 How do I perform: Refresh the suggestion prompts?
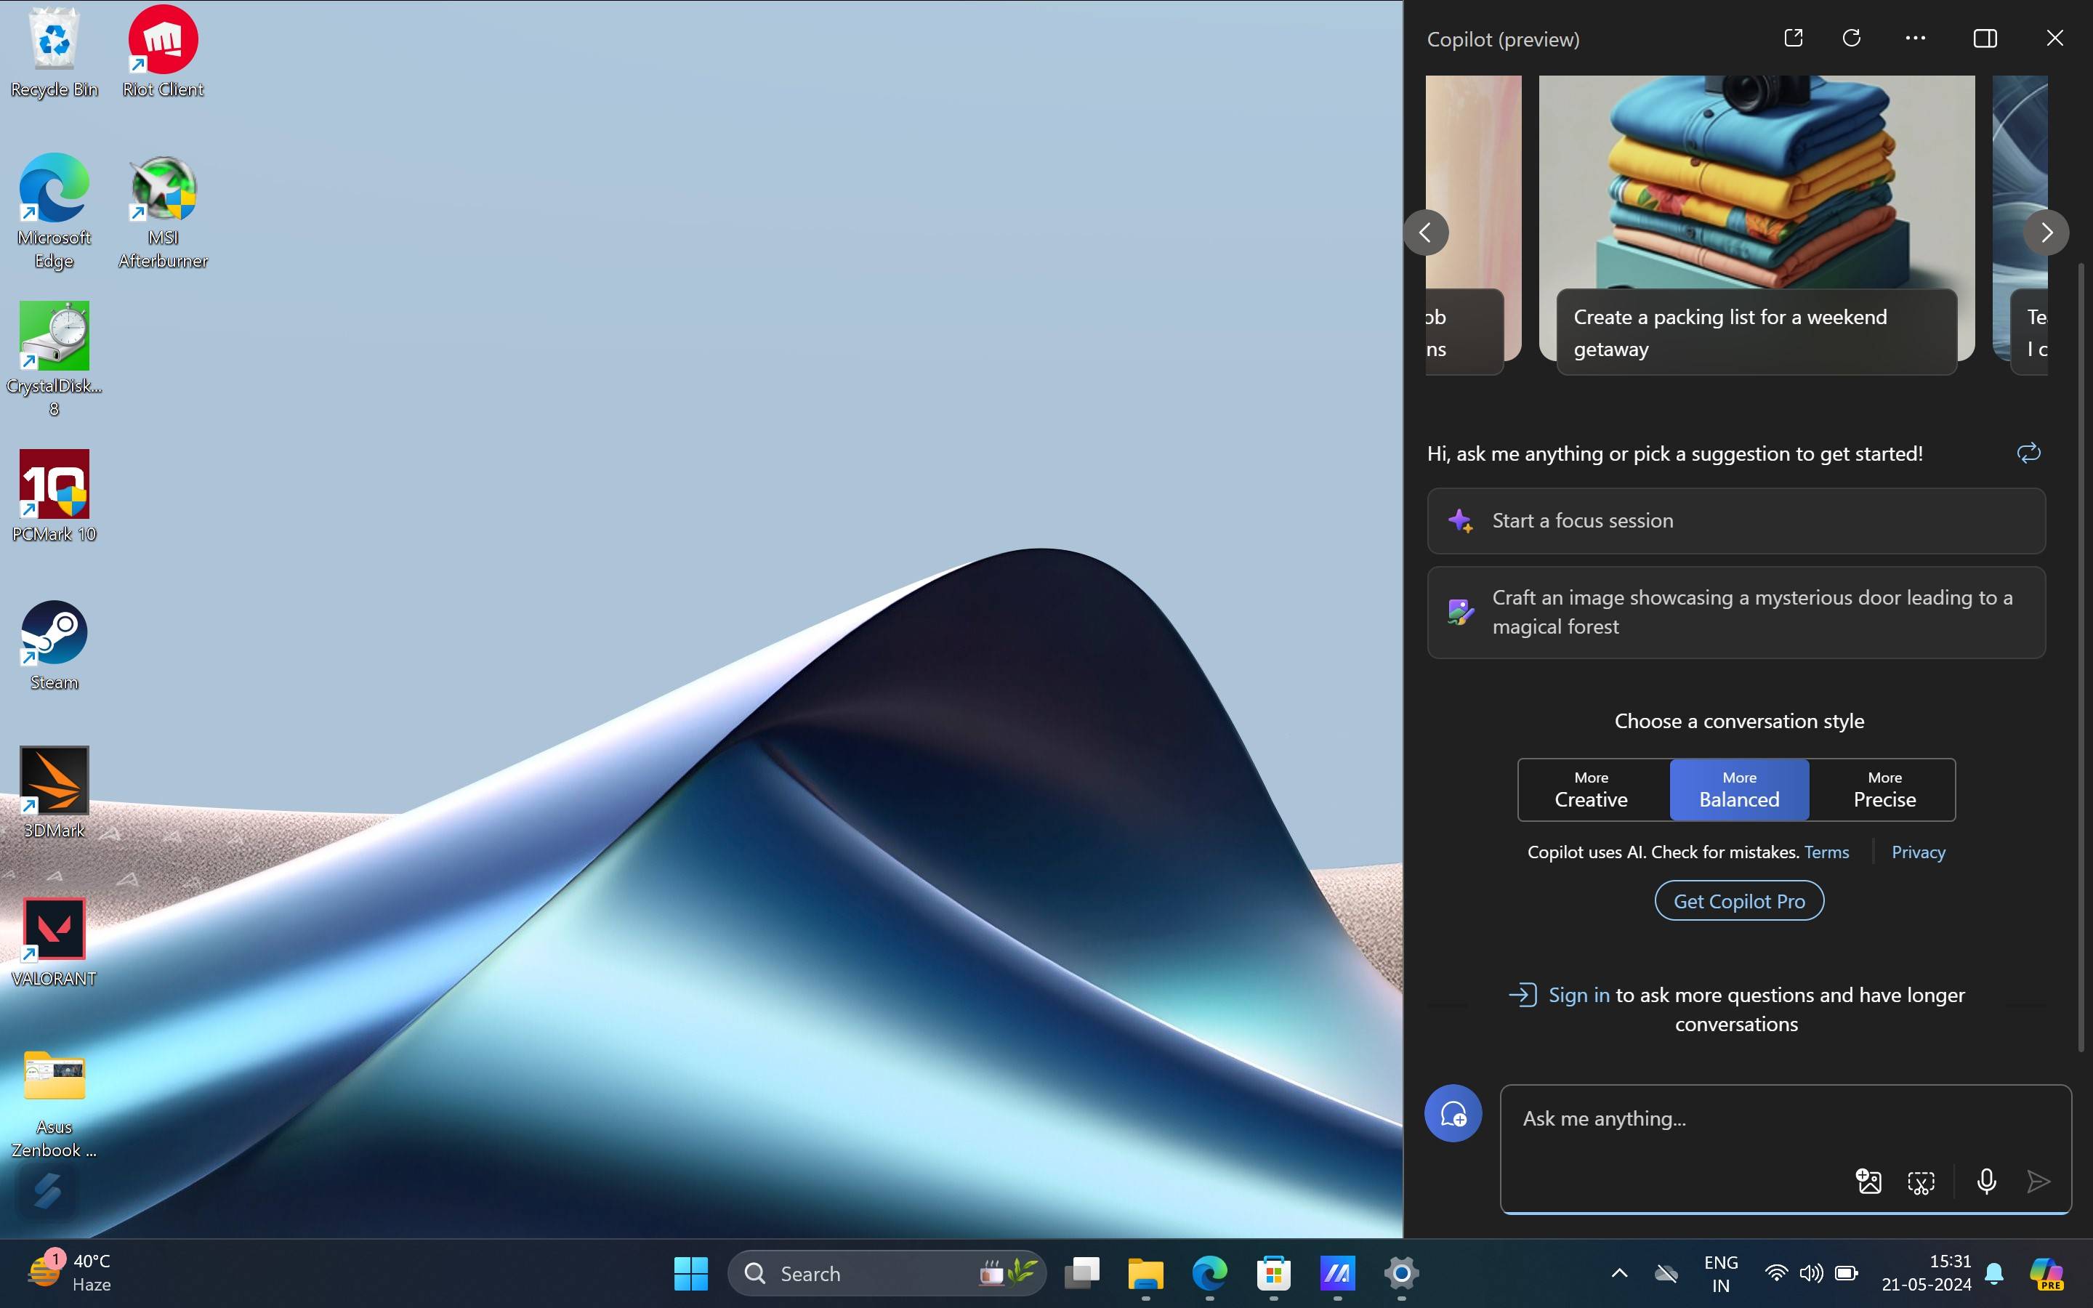pos(2028,453)
